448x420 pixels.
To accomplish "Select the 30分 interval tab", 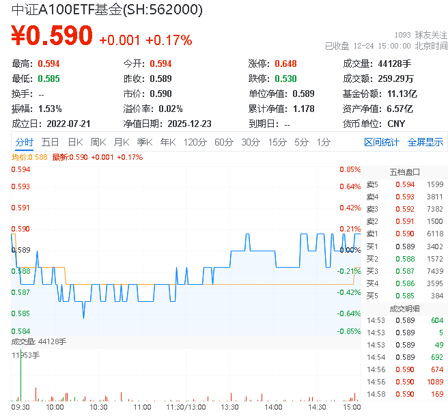I will point(250,142).
